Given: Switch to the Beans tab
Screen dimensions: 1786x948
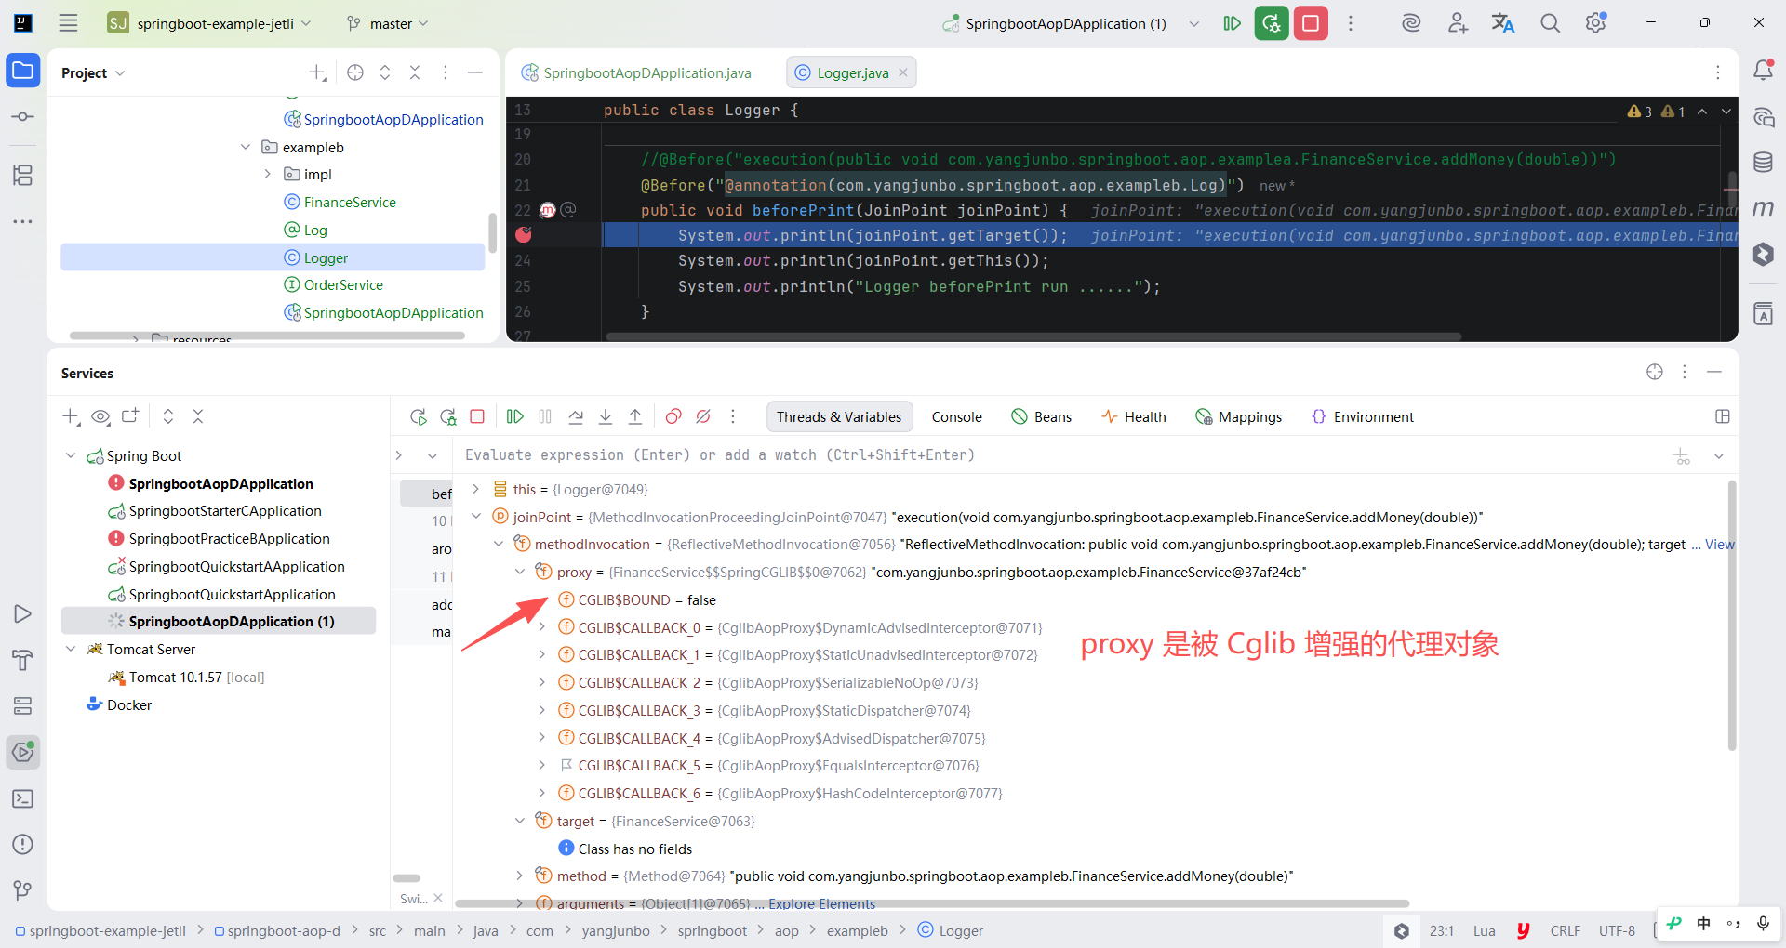Looking at the screenshot, I should [x=1042, y=416].
